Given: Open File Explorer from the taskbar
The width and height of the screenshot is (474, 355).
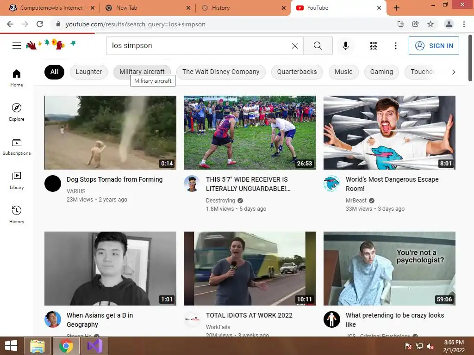Looking at the screenshot, I should [x=37, y=346].
